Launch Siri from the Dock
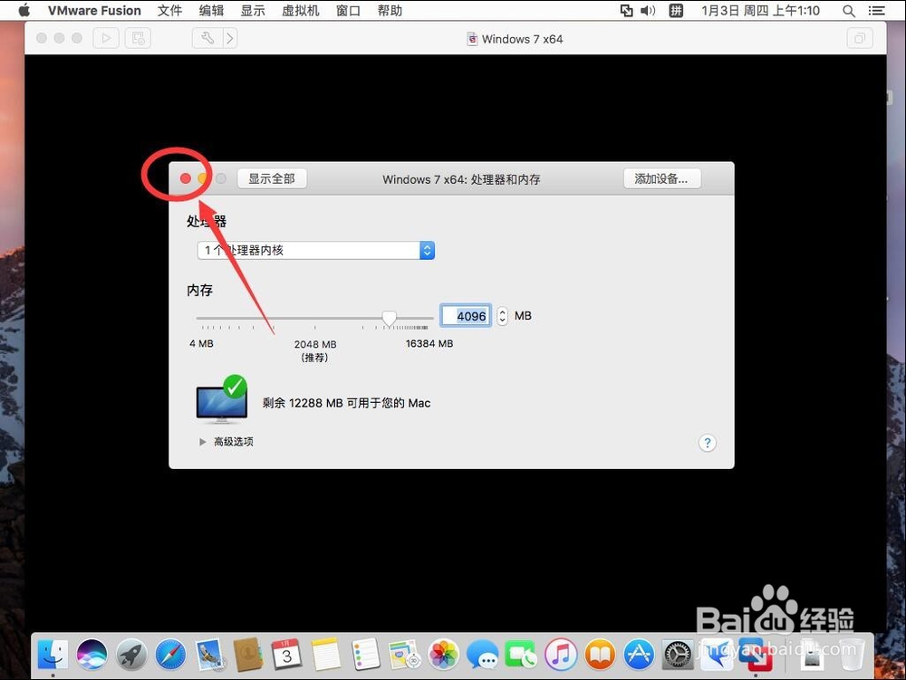 pyautogui.click(x=92, y=655)
